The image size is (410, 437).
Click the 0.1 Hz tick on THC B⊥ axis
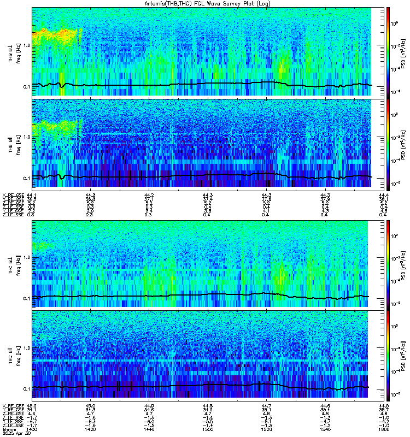[27, 298]
